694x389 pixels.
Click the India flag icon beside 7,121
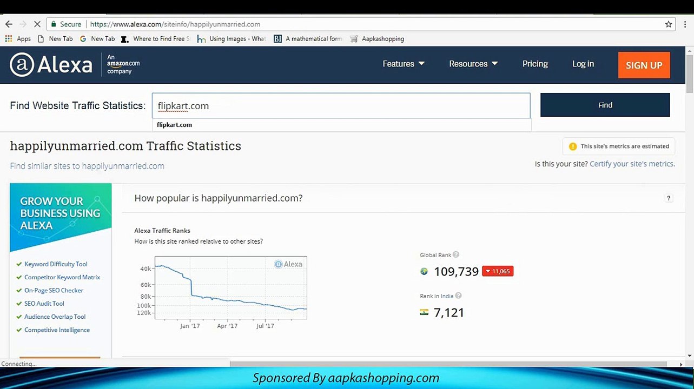click(x=424, y=312)
